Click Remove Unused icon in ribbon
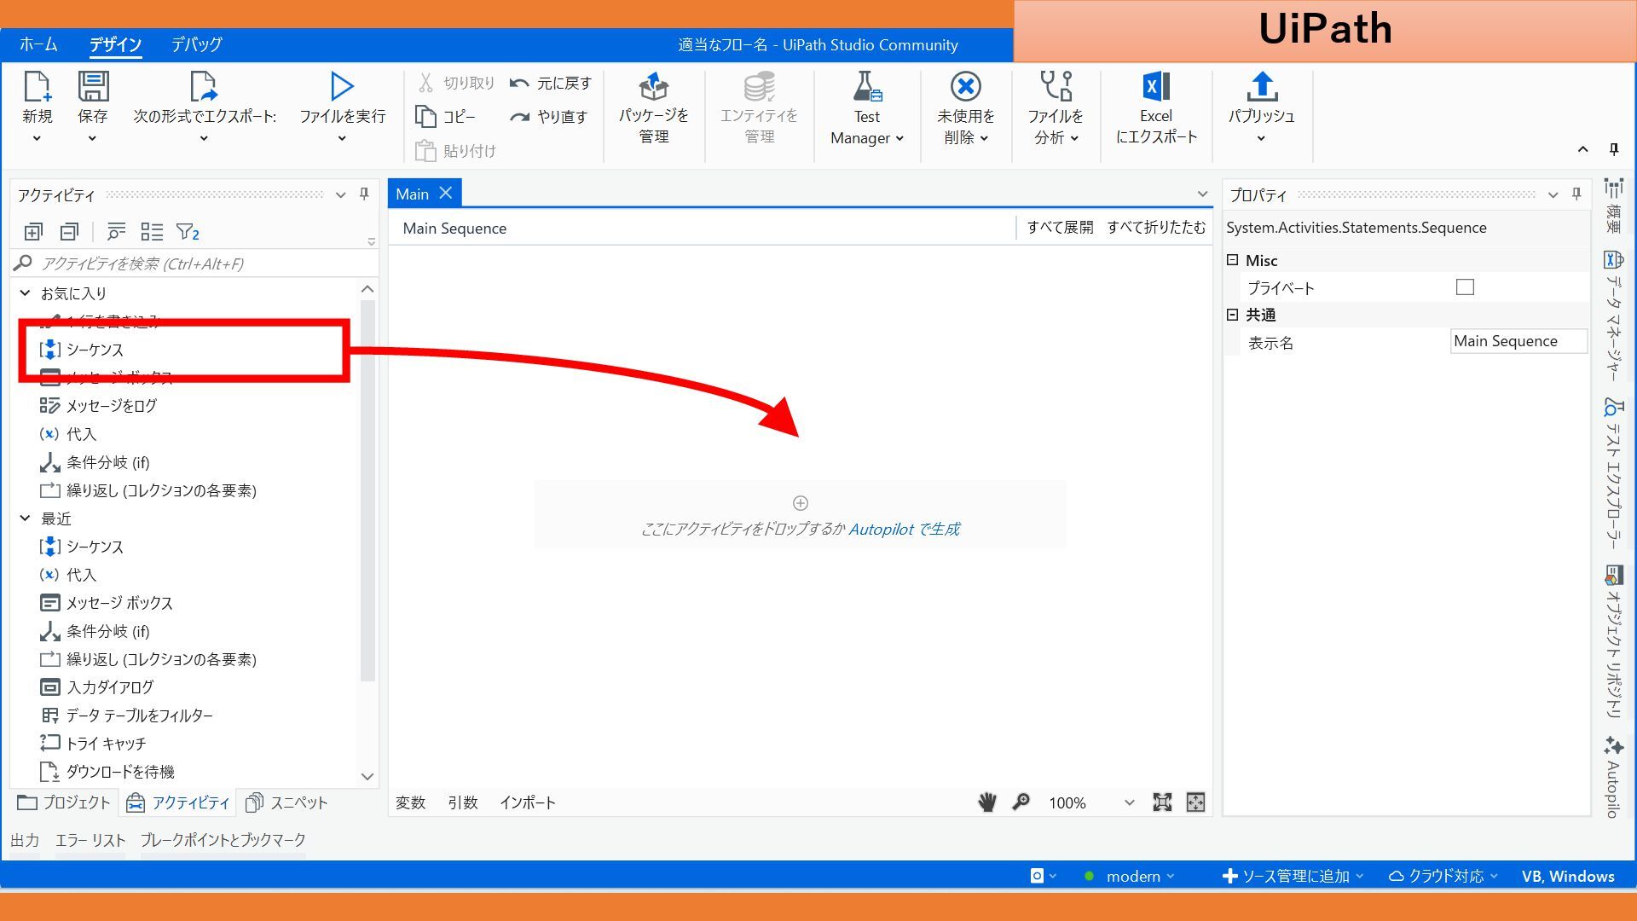This screenshot has width=1637, height=921. (x=965, y=86)
